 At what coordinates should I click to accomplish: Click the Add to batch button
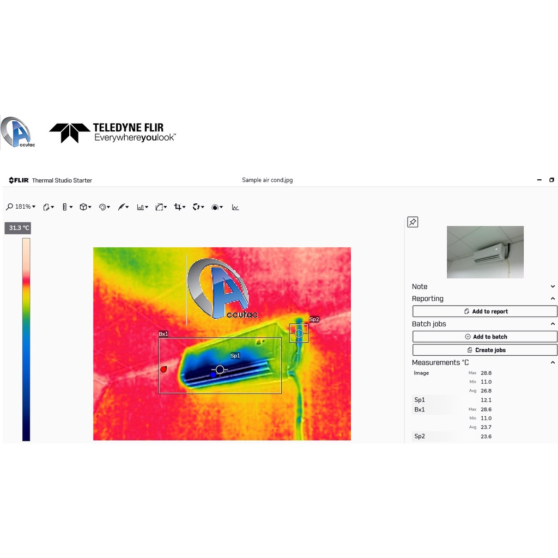tap(484, 337)
